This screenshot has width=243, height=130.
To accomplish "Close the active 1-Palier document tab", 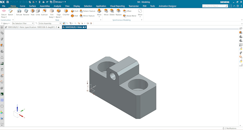I will [x=85, y=27].
